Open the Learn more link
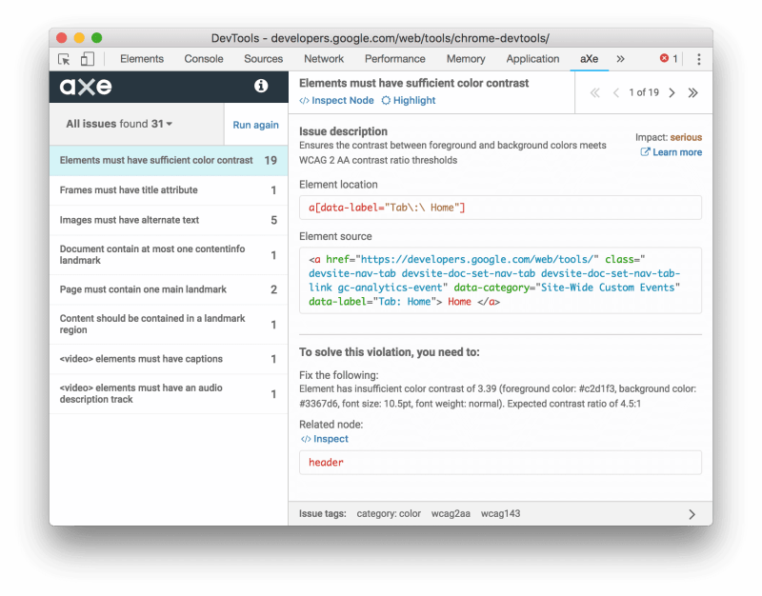This screenshot has height=596, width=762. coord(672,152)
